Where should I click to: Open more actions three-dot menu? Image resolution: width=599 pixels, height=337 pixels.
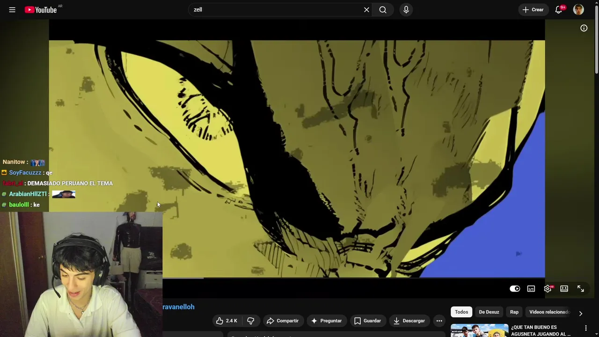click(439, 321)
